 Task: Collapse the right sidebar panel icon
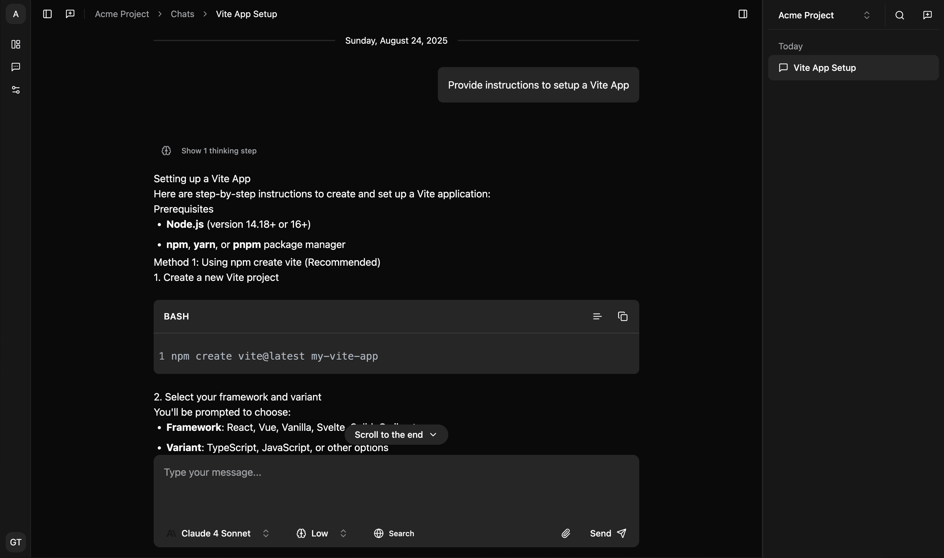click(743, 14)
